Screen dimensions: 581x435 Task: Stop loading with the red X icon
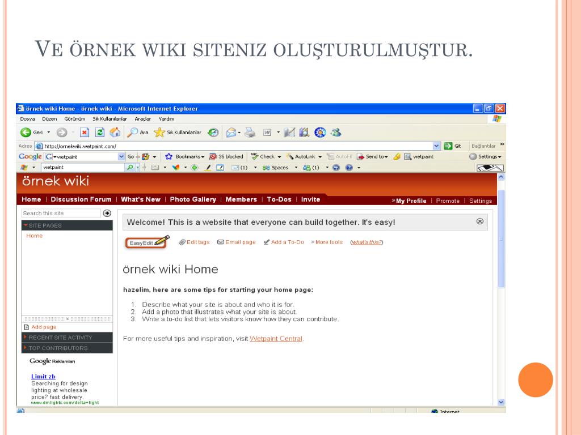pyautogui.click(x=85, y=133)
